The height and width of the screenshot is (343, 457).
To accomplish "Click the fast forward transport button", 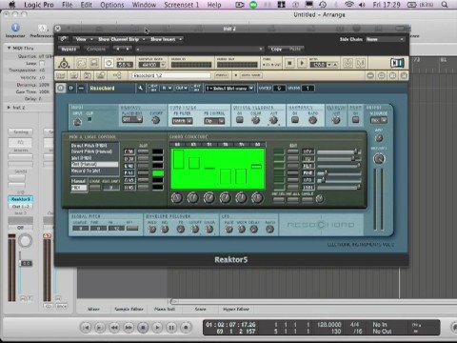I will pyautogui.click(x=129, y=328).
